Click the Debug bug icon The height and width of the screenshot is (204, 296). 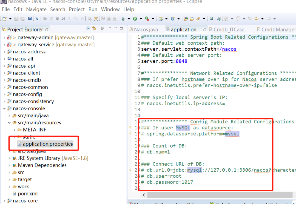[123, 19]
